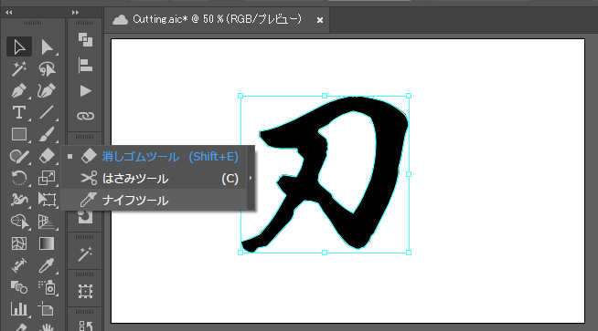Switch to the Cutting.aic document tab
This screenshot has width=598, height=331.
[x=217, y=19]
